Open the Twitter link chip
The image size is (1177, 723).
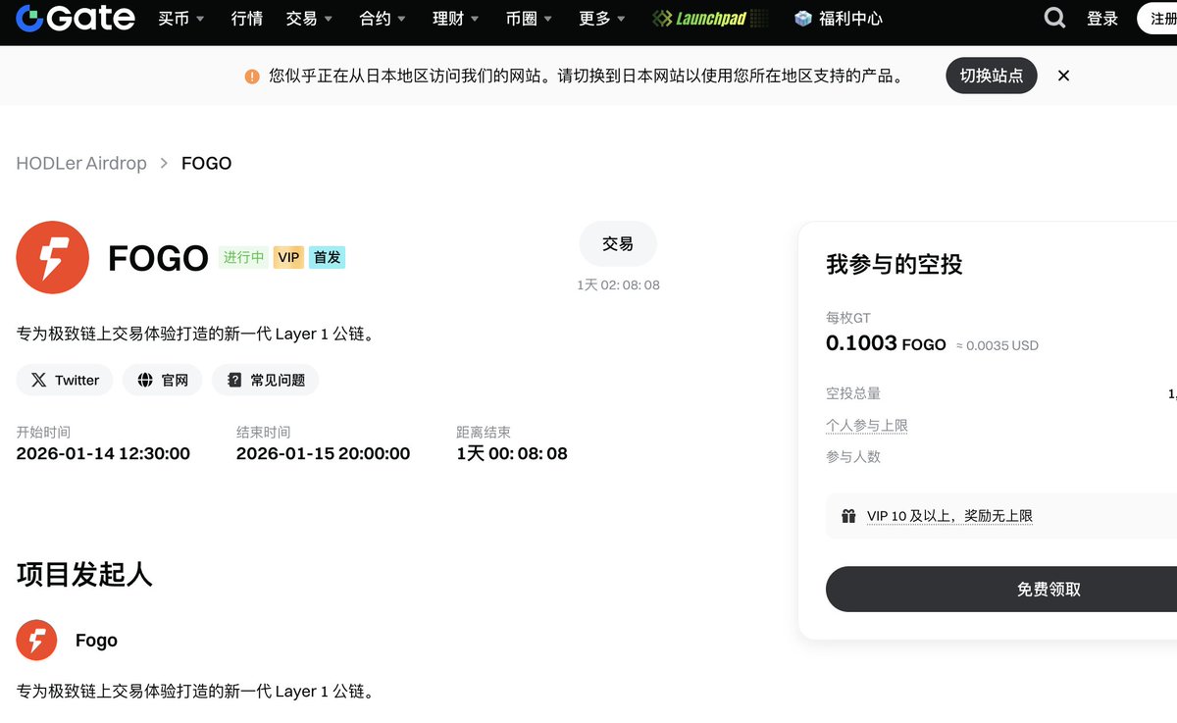tap(65, 380)
